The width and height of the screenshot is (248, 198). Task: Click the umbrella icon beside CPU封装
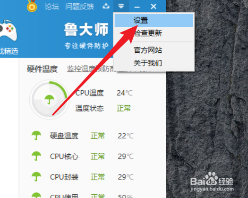pyautogui.click(x=36, y=176)
